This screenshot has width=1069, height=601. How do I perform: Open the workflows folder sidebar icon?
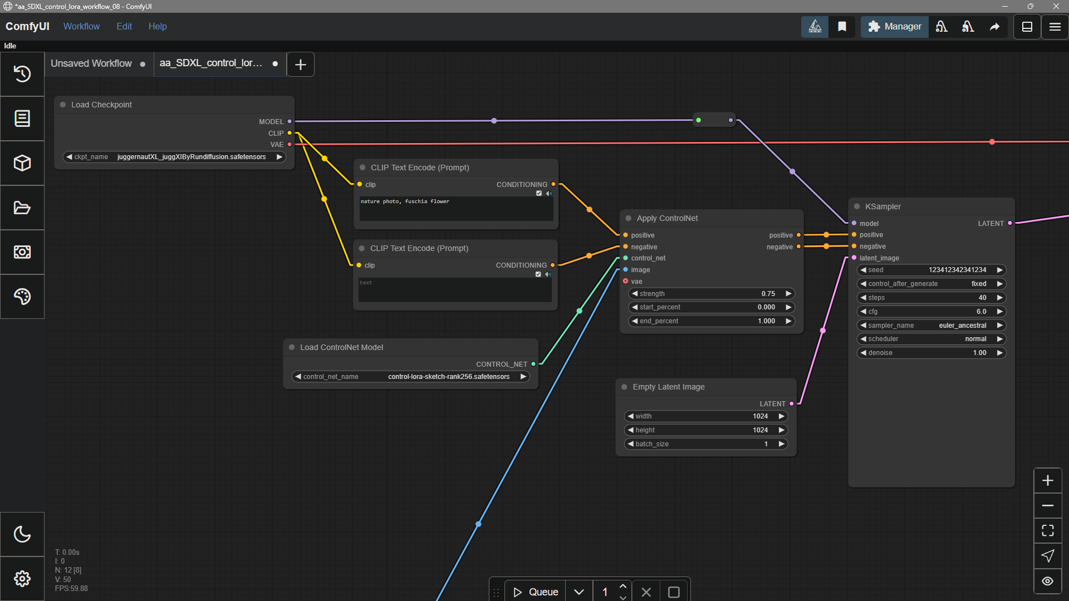22,208
